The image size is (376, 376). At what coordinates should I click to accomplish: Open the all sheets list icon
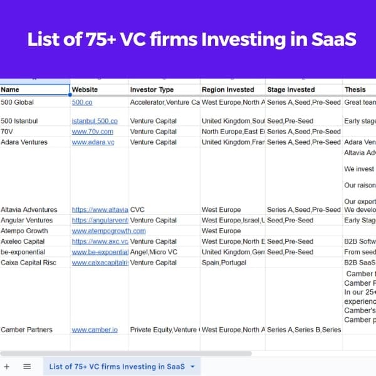tap(27, 366)
